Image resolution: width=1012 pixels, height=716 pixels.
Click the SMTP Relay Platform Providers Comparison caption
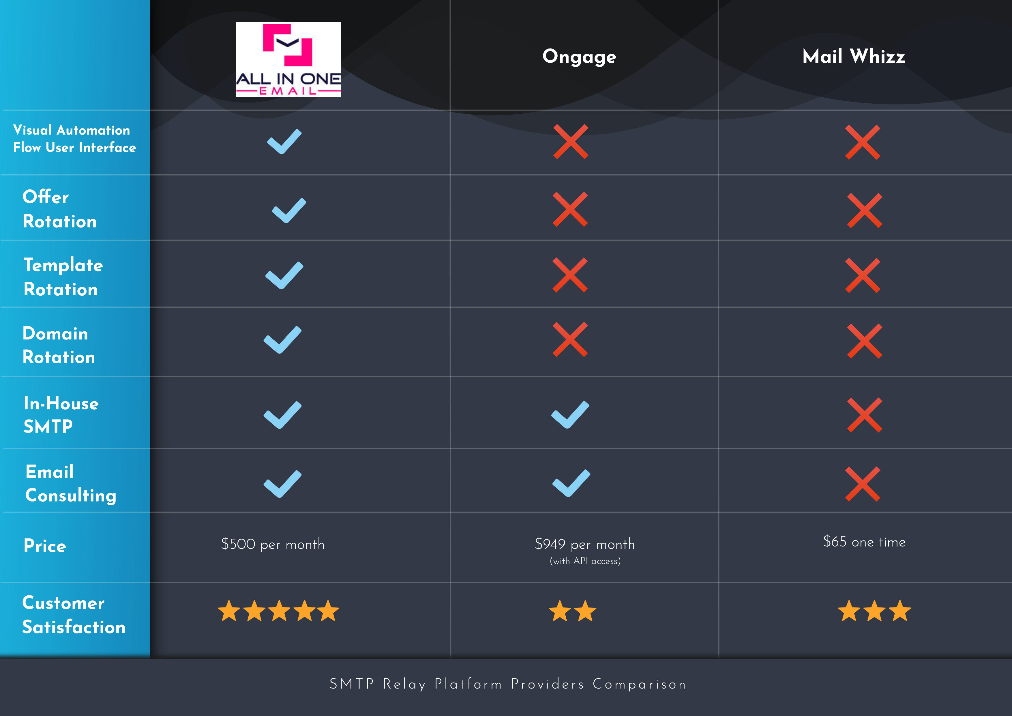click(x=507, y=684)
